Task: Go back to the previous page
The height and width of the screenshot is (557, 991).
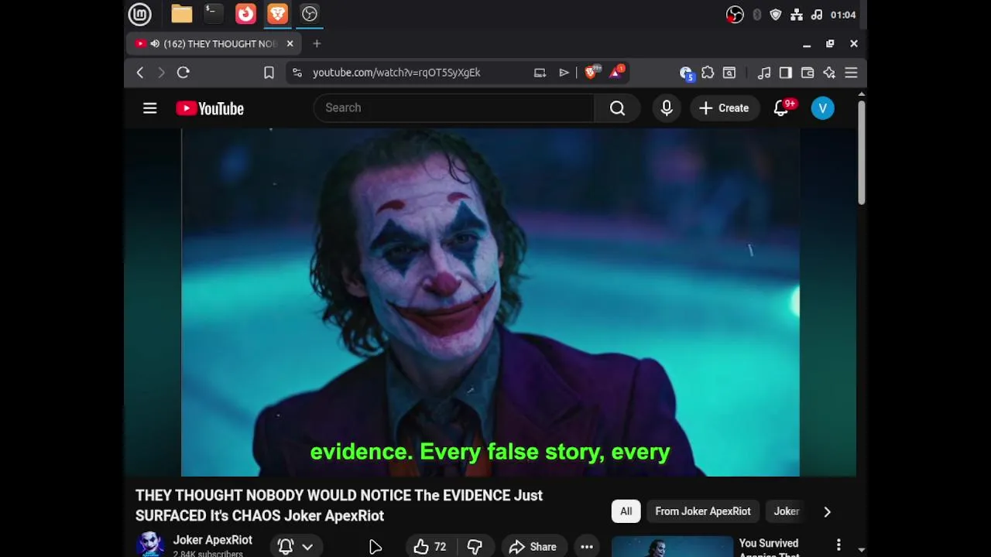Action: 140,73
